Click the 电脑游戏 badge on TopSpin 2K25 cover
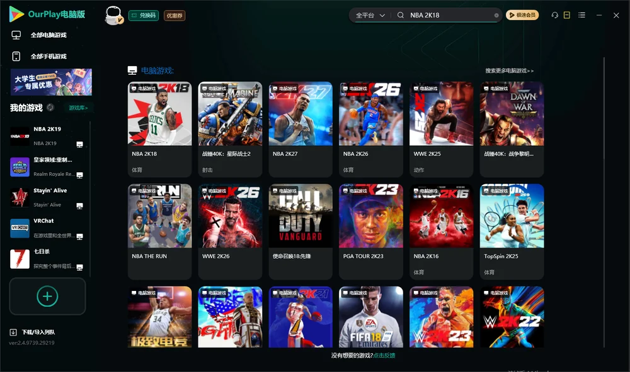Screen dimensions: 630x372 (x=496, y=191)
